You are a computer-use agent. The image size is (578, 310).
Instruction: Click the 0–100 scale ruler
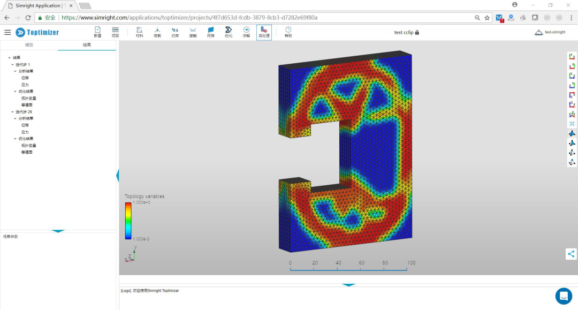[x=349, y=266]
